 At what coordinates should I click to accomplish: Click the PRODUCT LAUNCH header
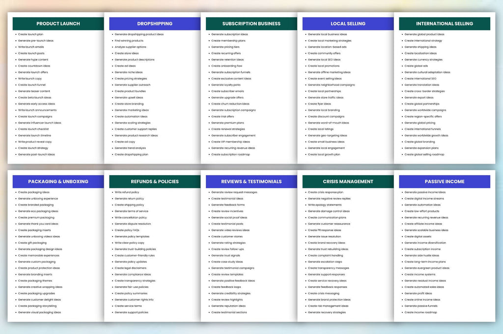pos(58,24)
